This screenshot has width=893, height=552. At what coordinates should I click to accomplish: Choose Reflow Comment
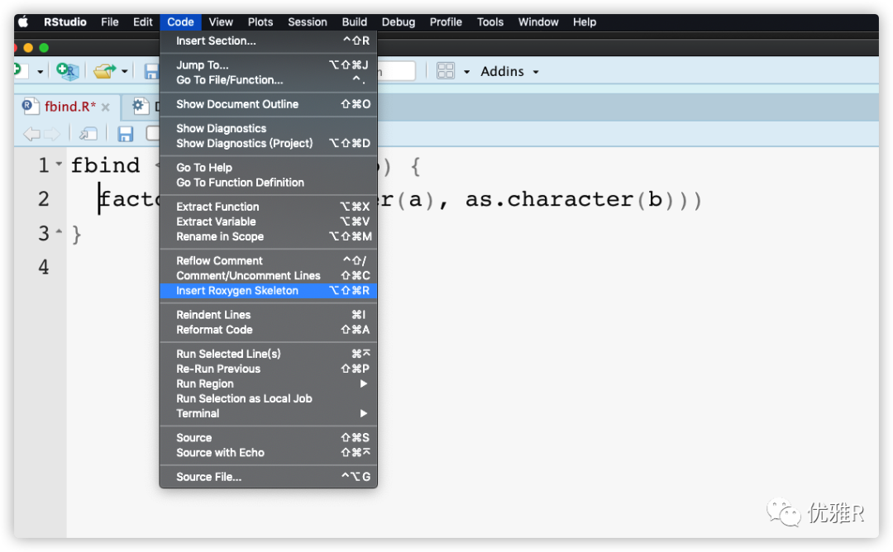(x=268, y=260)
